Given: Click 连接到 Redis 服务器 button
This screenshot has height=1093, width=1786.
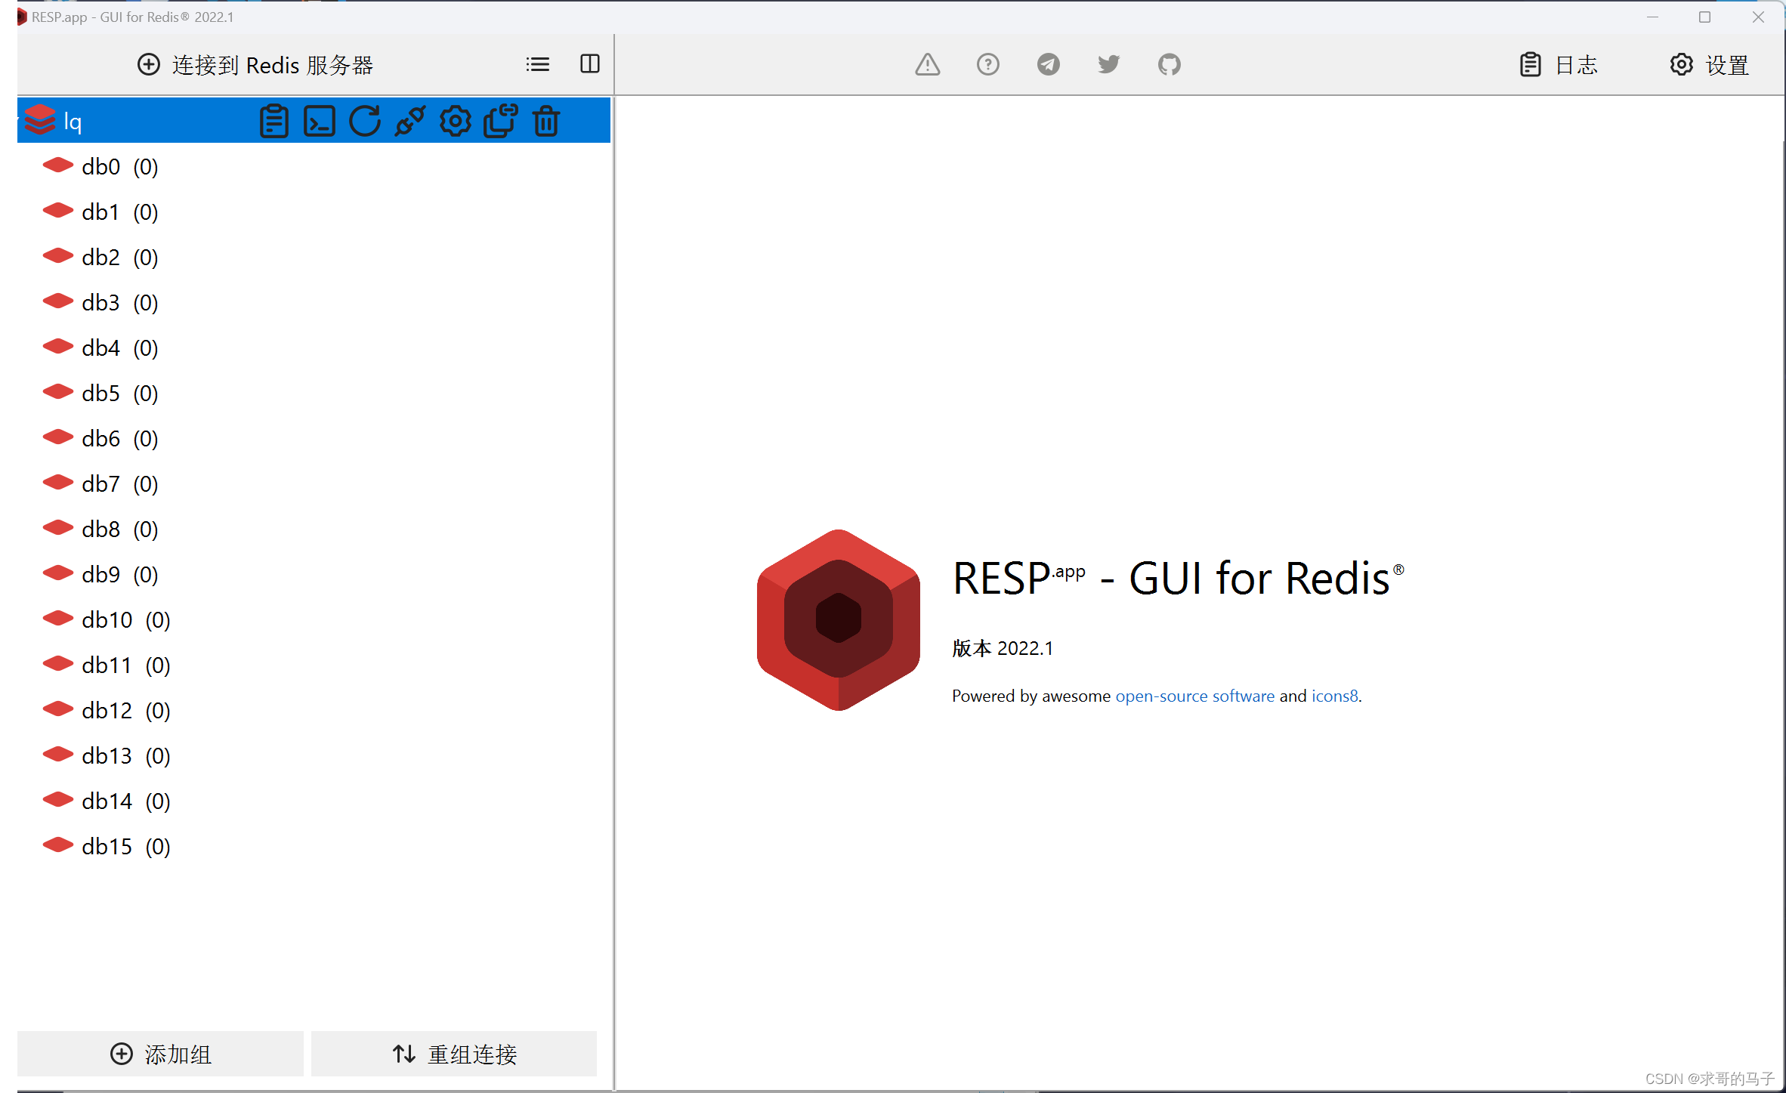Looking at the screenshot, I should [x=255, y=65].
